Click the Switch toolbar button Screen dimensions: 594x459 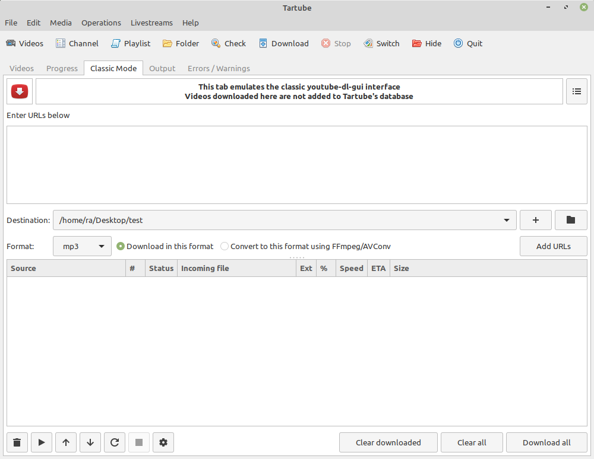point(381,43)
